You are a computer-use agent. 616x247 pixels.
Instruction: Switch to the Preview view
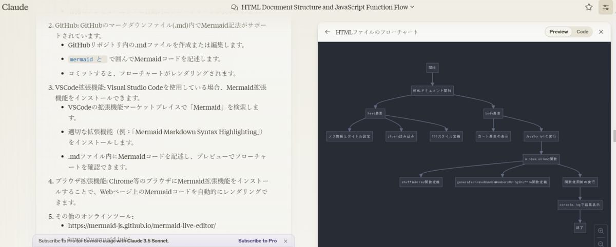pos(559,32)
